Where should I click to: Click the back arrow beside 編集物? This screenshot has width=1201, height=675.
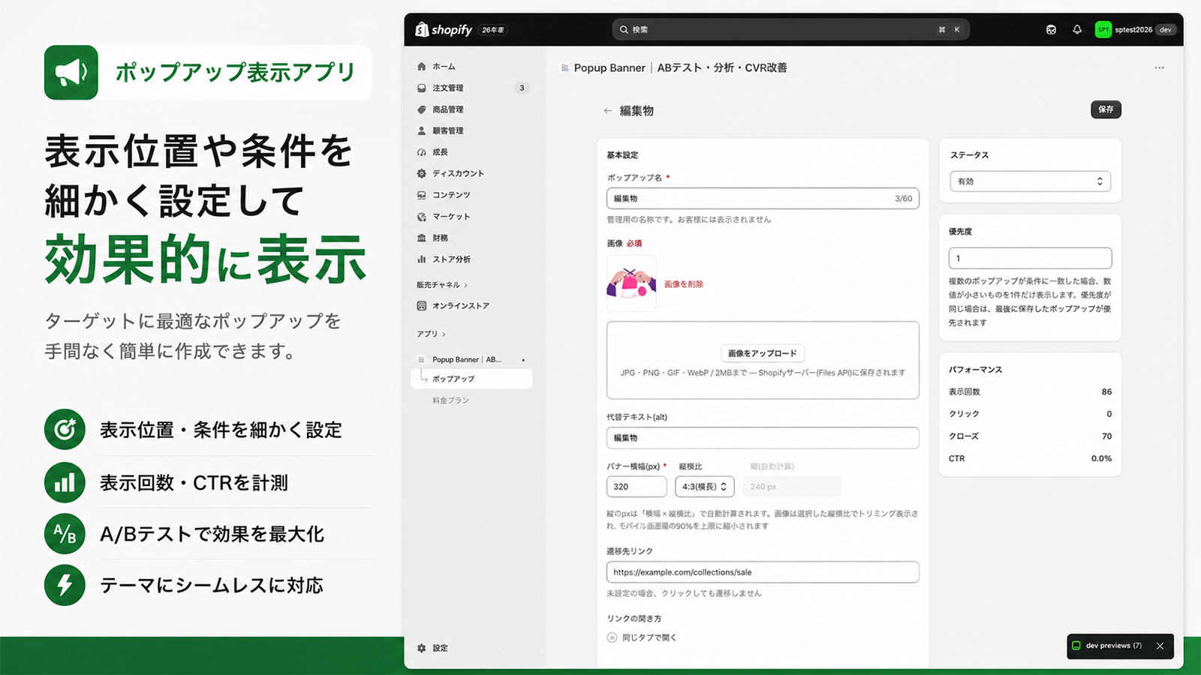pos(608,111)
